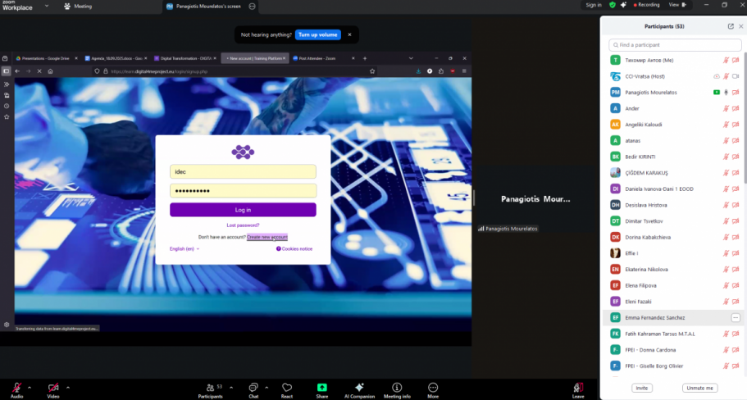This screenshot has height=400, width=747.
Task: Open the Meeting info icon
Action: (x=397, y=387)
